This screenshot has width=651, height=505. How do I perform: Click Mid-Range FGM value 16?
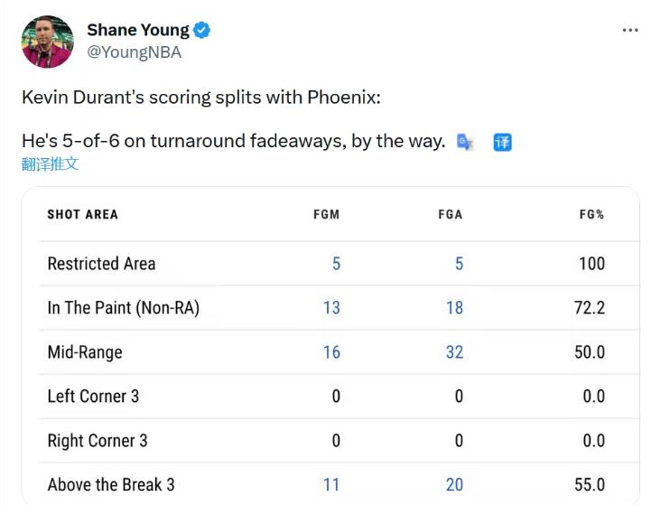331,352
